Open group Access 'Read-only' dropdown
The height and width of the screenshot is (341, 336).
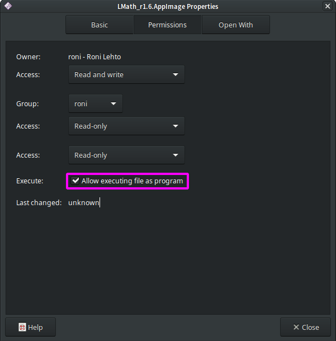(x=126, y=126)
